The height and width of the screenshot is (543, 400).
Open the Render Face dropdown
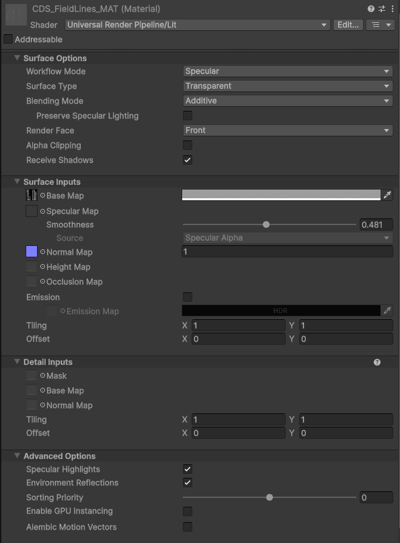tap(288, 130)
